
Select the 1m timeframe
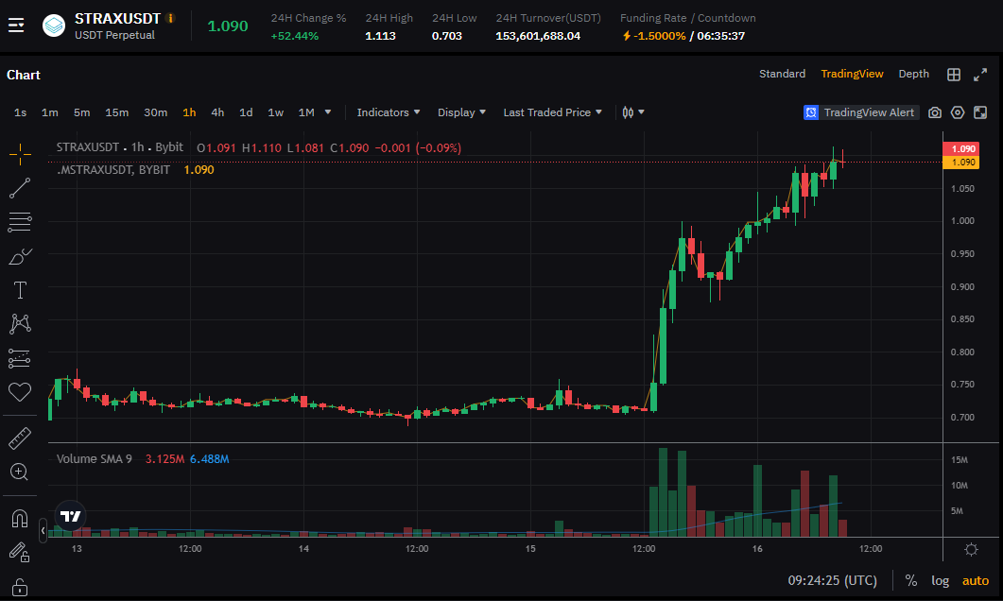pos(50,112)
